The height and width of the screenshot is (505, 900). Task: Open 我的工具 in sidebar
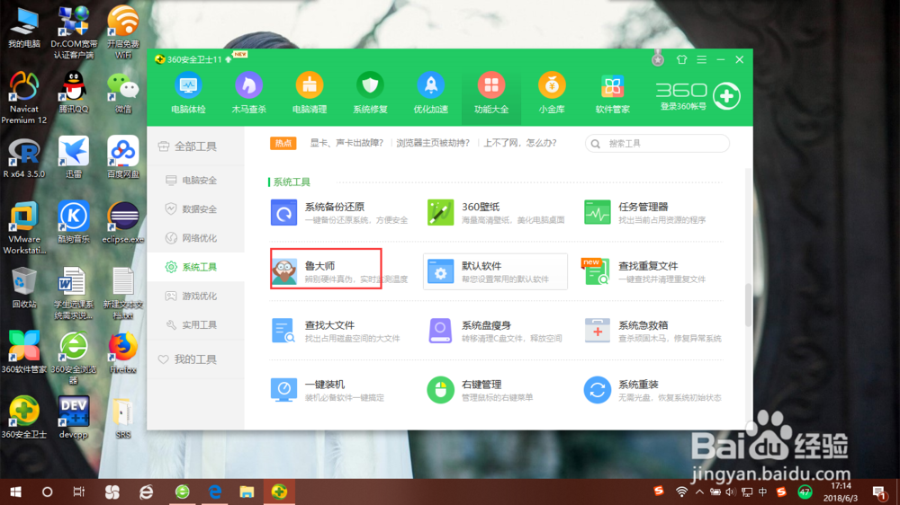click(x=195, y=359)
